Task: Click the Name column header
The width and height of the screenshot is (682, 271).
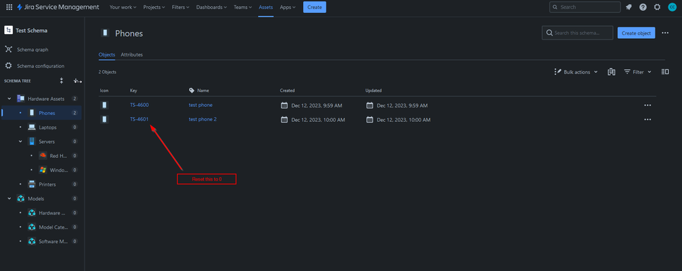Action: point(203,91)
